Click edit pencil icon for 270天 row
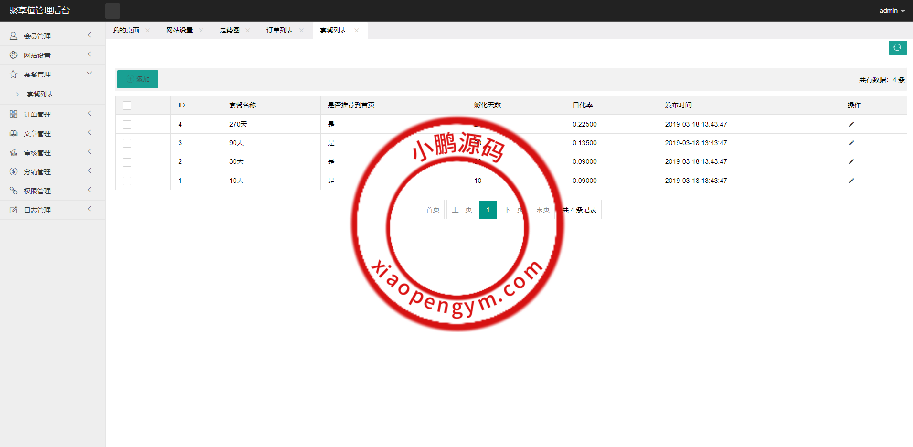913x447 pixels. click(851, 124)
